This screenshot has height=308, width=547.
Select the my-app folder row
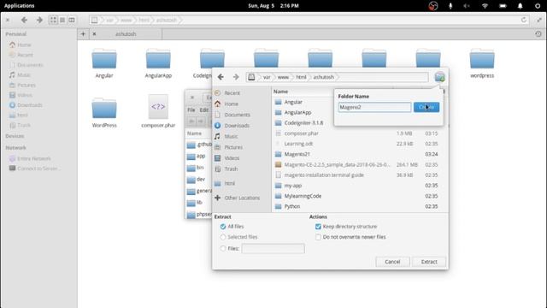(x=359, y=186)
